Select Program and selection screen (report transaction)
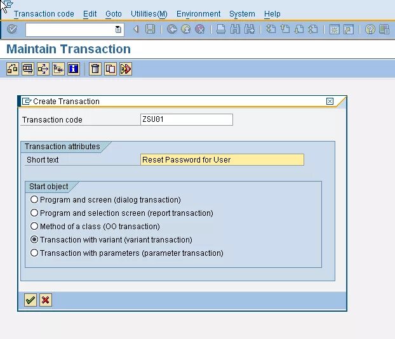395x339 pixels. pos(34,213)
